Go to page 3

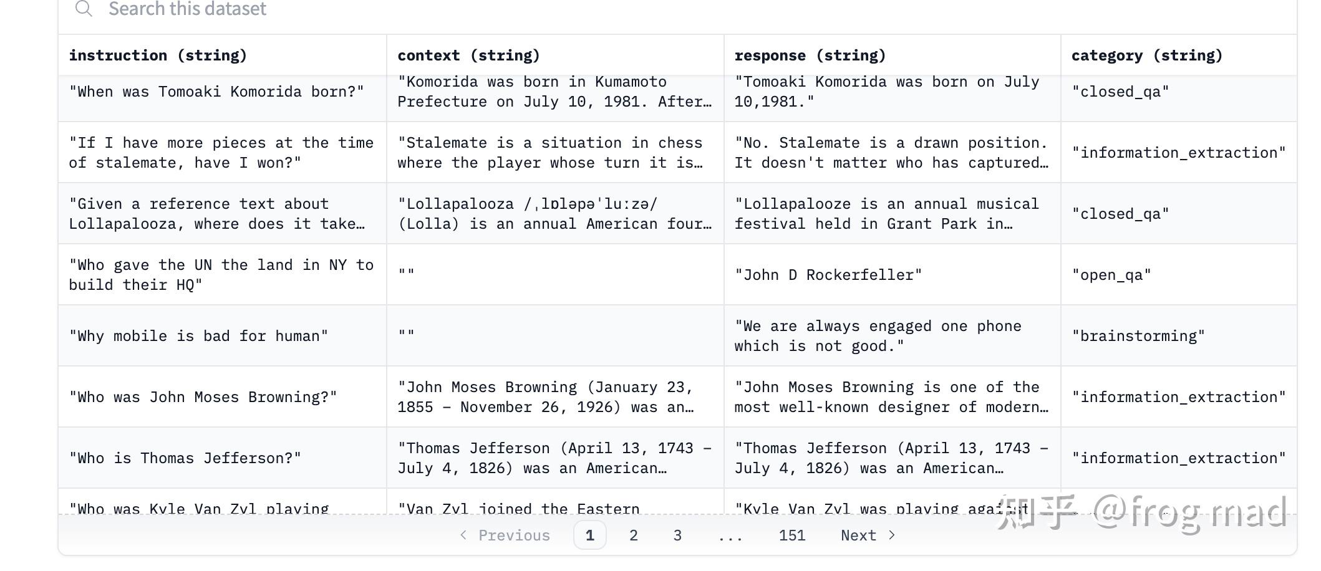[x=677, y=535]
